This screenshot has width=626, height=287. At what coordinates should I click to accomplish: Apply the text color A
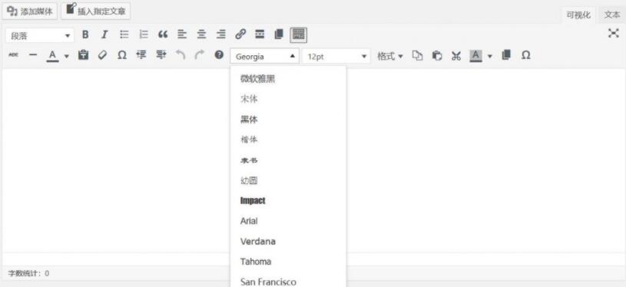click(x=52, y=56)
